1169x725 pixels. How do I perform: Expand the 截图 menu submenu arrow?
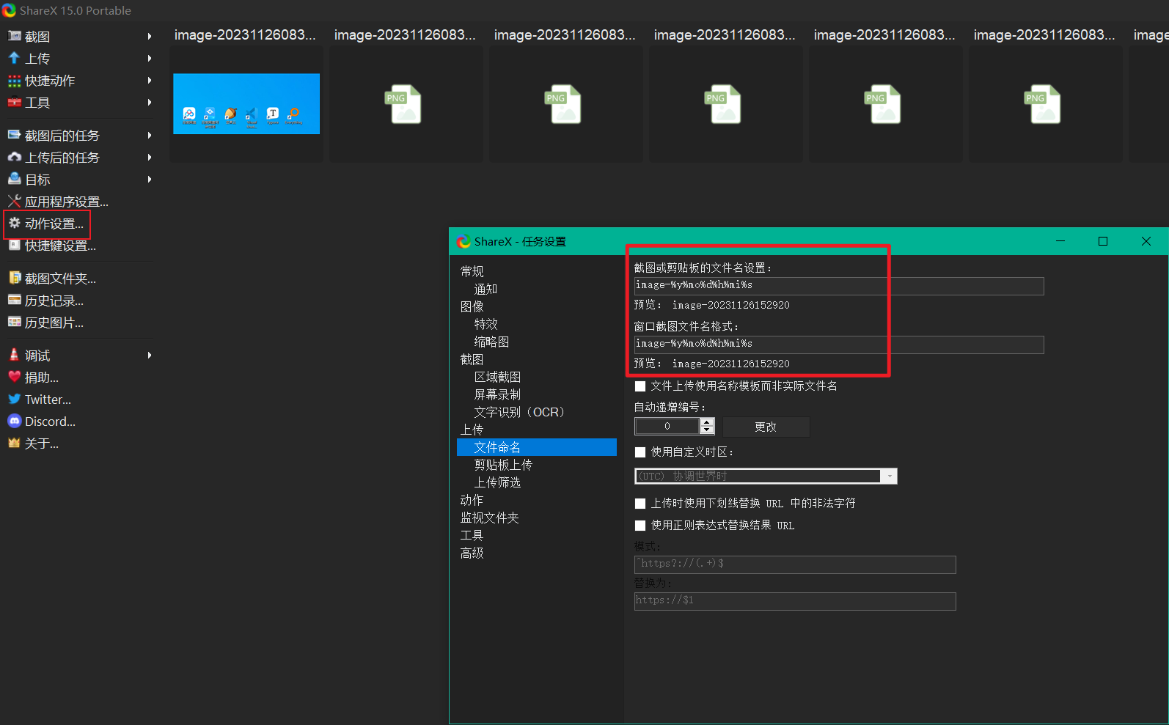coord(150,36)
